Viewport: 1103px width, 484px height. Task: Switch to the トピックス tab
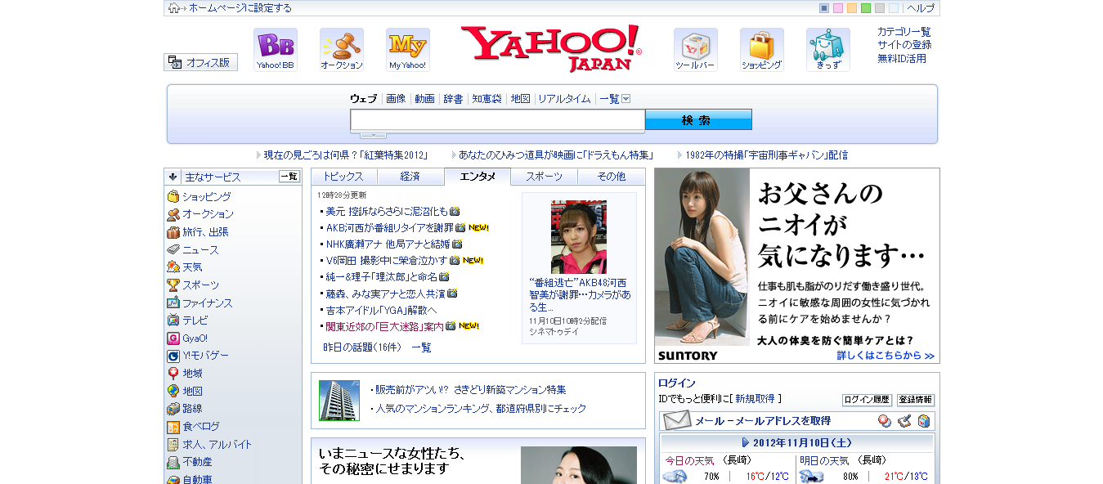tap(343, 177)
